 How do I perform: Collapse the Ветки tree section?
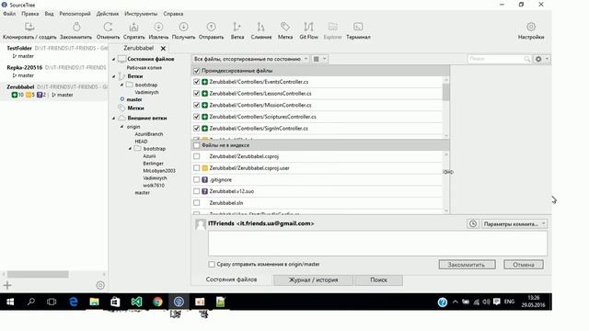tap(114, 76)
